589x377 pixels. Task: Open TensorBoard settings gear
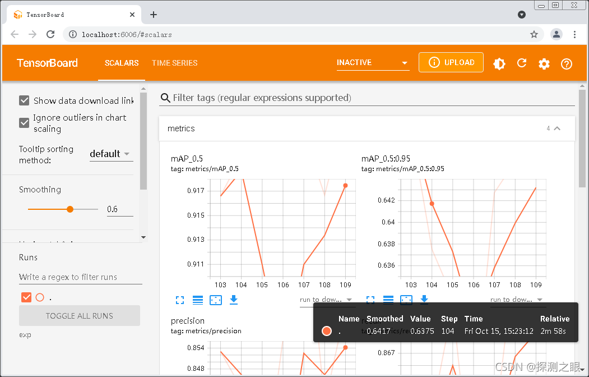544,63
